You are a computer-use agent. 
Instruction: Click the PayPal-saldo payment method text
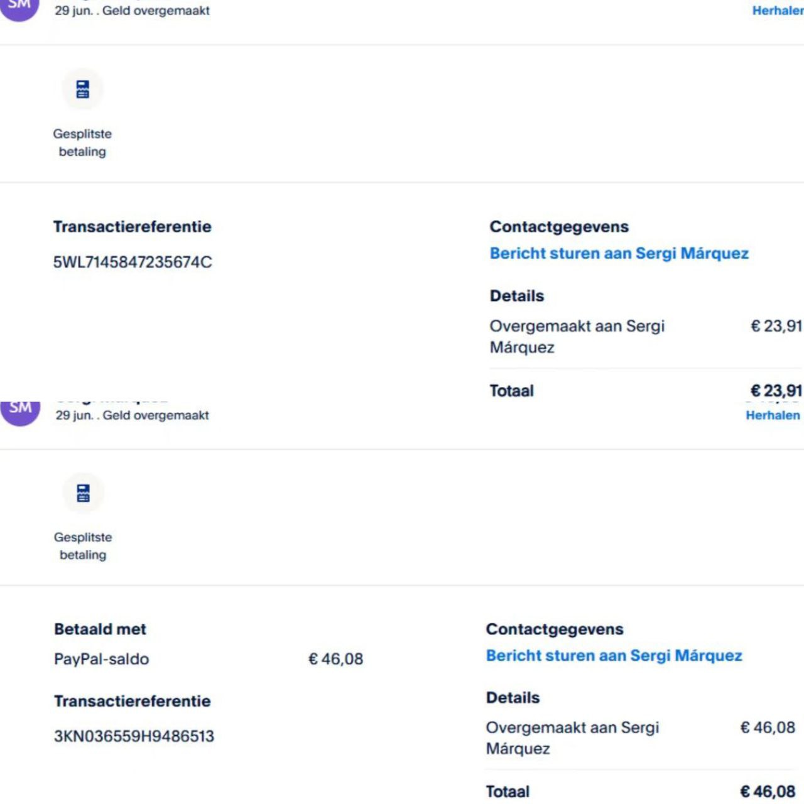tap(101, 659)
